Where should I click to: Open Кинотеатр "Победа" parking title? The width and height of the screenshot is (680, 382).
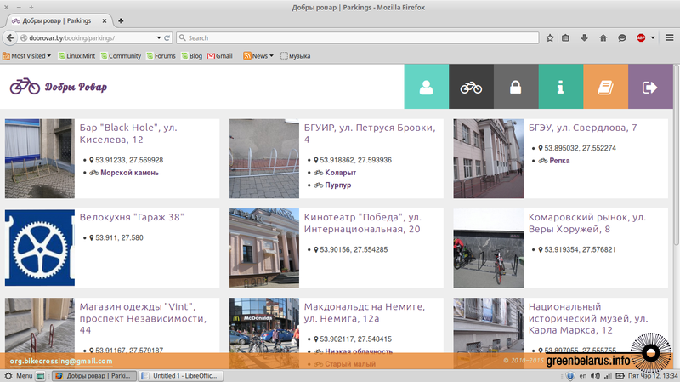(x=363, y=223)
